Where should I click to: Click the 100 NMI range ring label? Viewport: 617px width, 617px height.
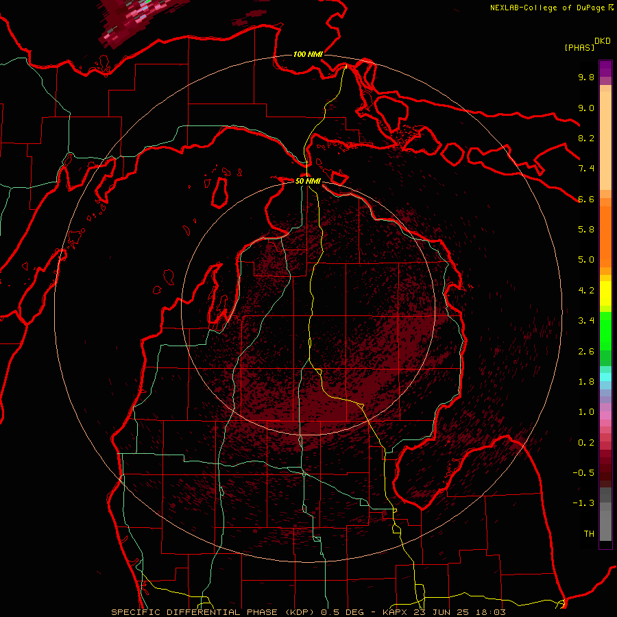point(308,54)
